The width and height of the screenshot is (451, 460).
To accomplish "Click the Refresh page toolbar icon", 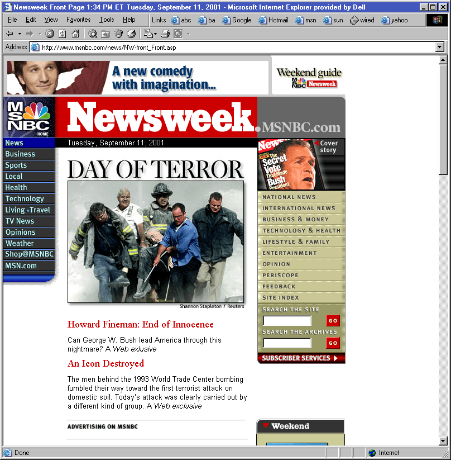I will click(62, 34).
